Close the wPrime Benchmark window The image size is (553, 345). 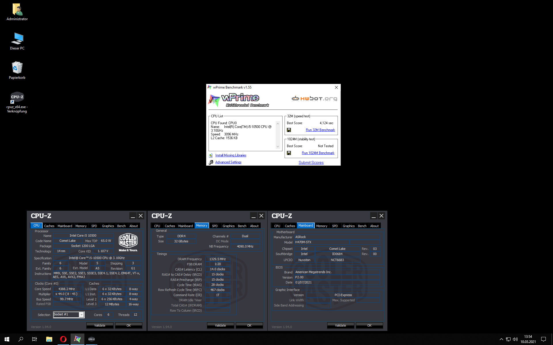(336, 87)
